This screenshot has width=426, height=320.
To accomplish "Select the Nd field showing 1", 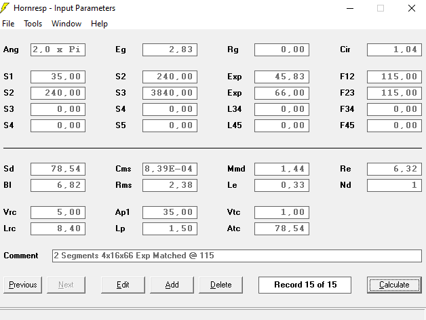I will [x=394, y=185].
